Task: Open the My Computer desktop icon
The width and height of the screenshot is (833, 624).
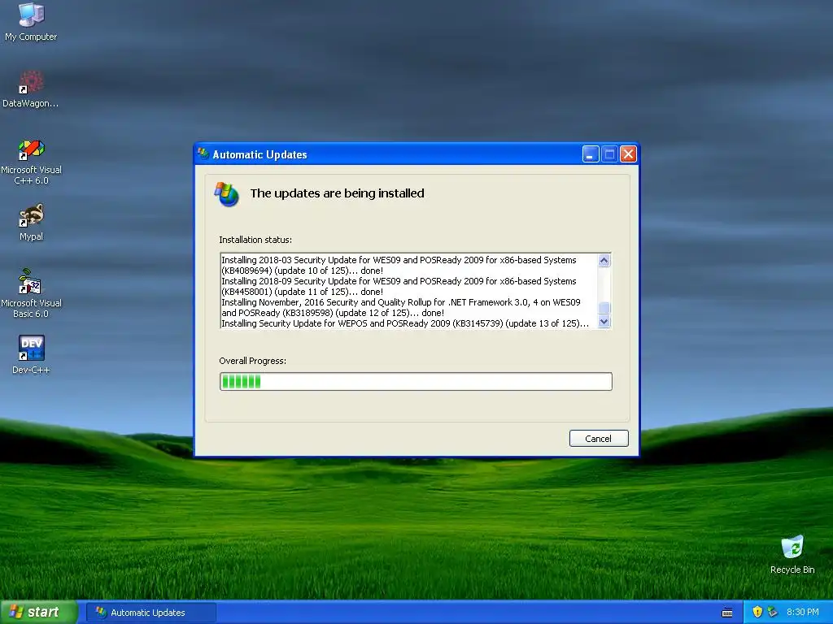Action: 31,21
